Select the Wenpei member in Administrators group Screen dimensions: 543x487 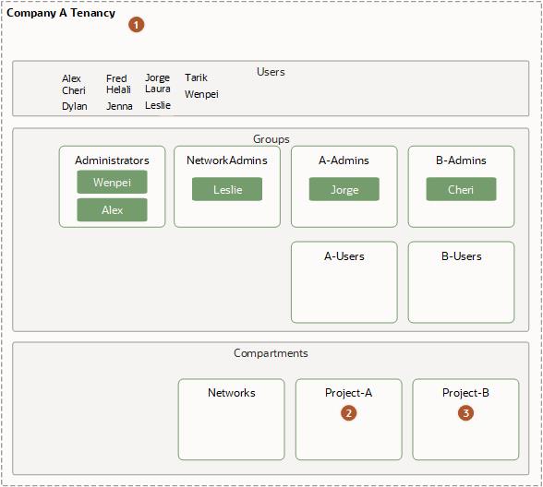pos(112,182)
